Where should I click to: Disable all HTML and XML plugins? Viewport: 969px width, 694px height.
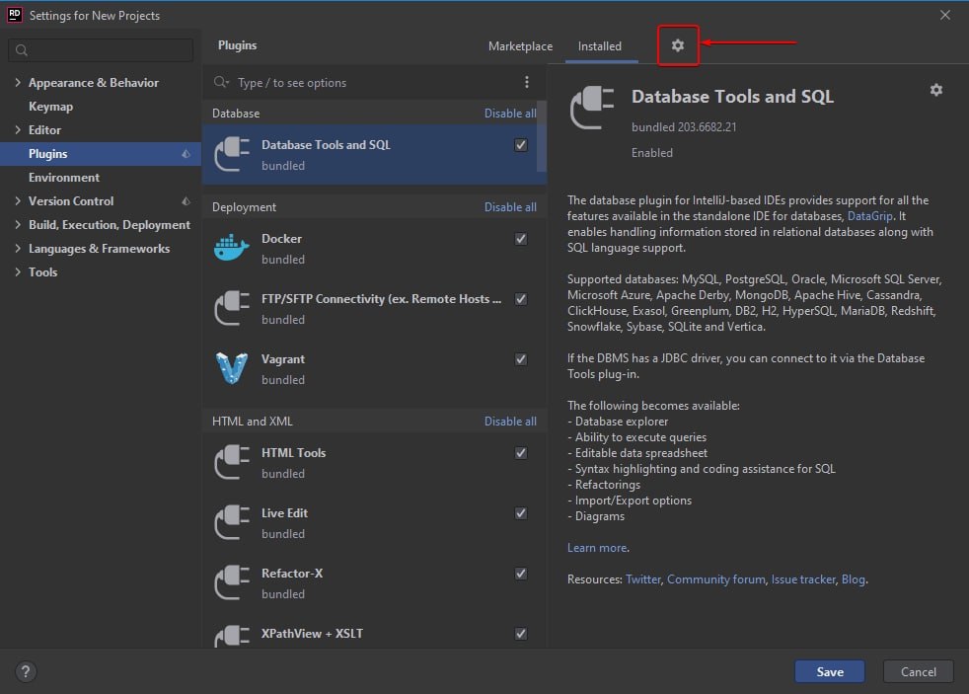(510, 422)
